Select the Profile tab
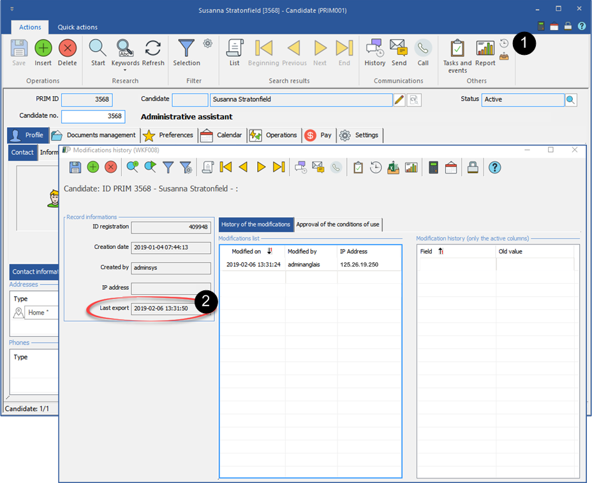Image resolution: width=592 pixels, height=483 pixels. pos(28,135)
